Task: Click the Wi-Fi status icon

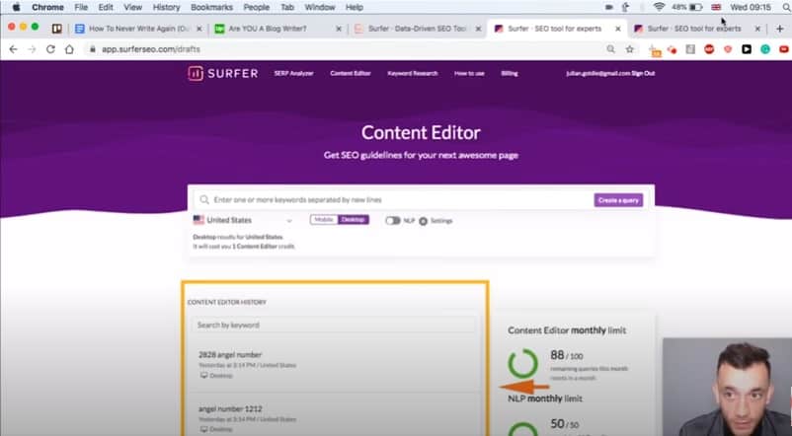Action: 659,7
